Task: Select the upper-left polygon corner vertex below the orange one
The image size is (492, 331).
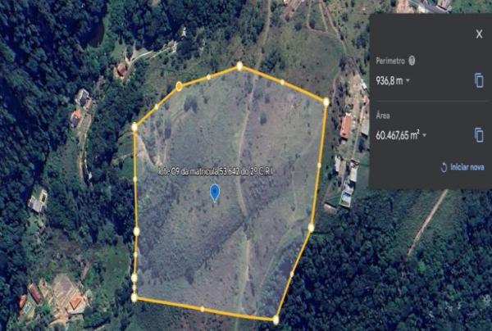Action: [x=134, y=127]
